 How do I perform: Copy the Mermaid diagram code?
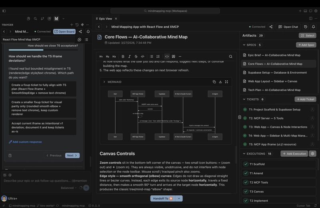click(214, 82)
